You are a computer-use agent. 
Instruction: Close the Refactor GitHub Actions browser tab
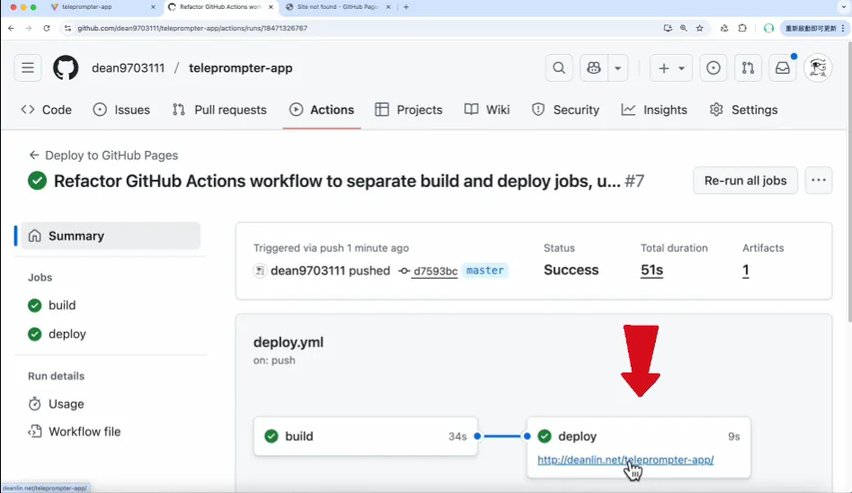(271, 7)
